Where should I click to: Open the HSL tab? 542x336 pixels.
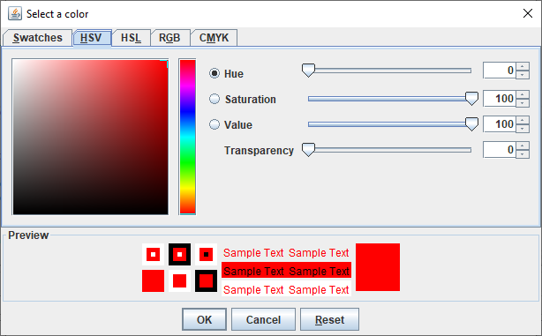tap(131, 38)
